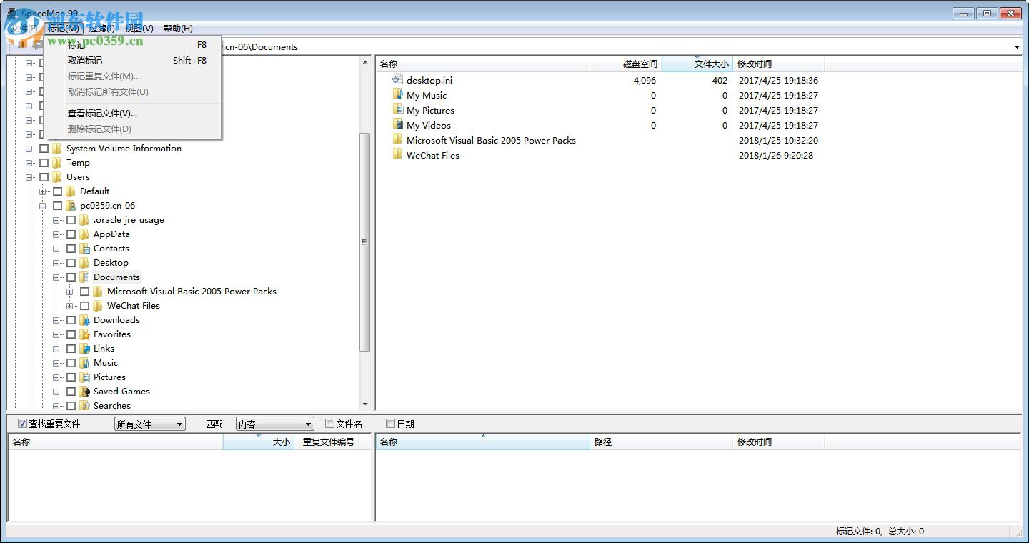Open the 内容 match mode dropdown

(x=275, y=424)
